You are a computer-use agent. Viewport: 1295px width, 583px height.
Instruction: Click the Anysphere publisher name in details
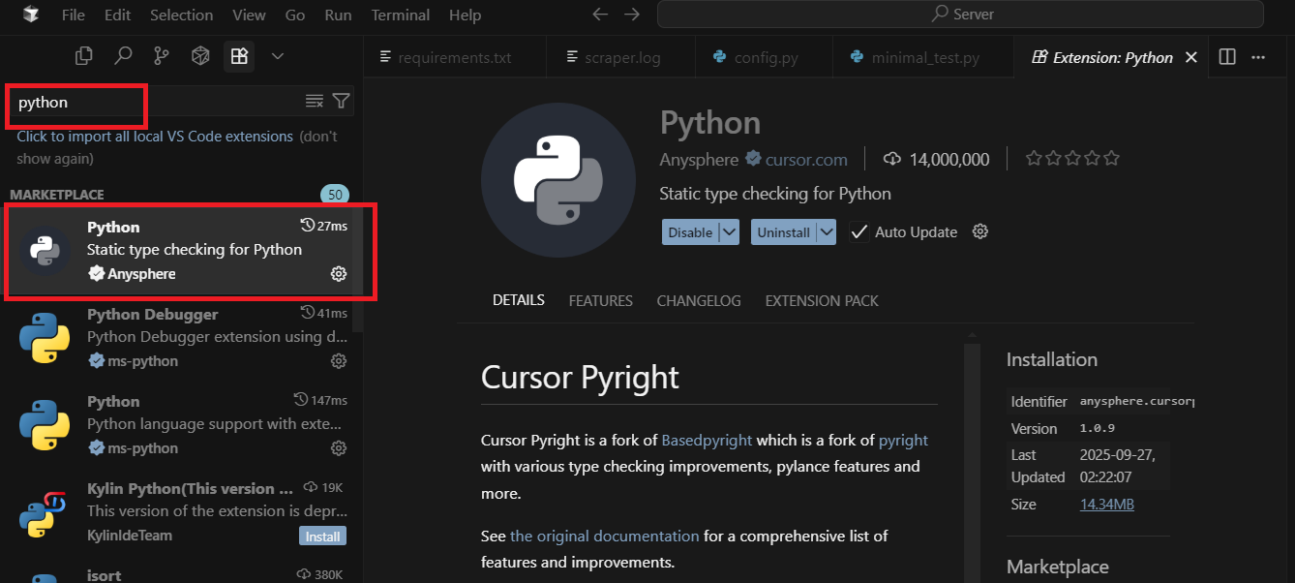698,160
